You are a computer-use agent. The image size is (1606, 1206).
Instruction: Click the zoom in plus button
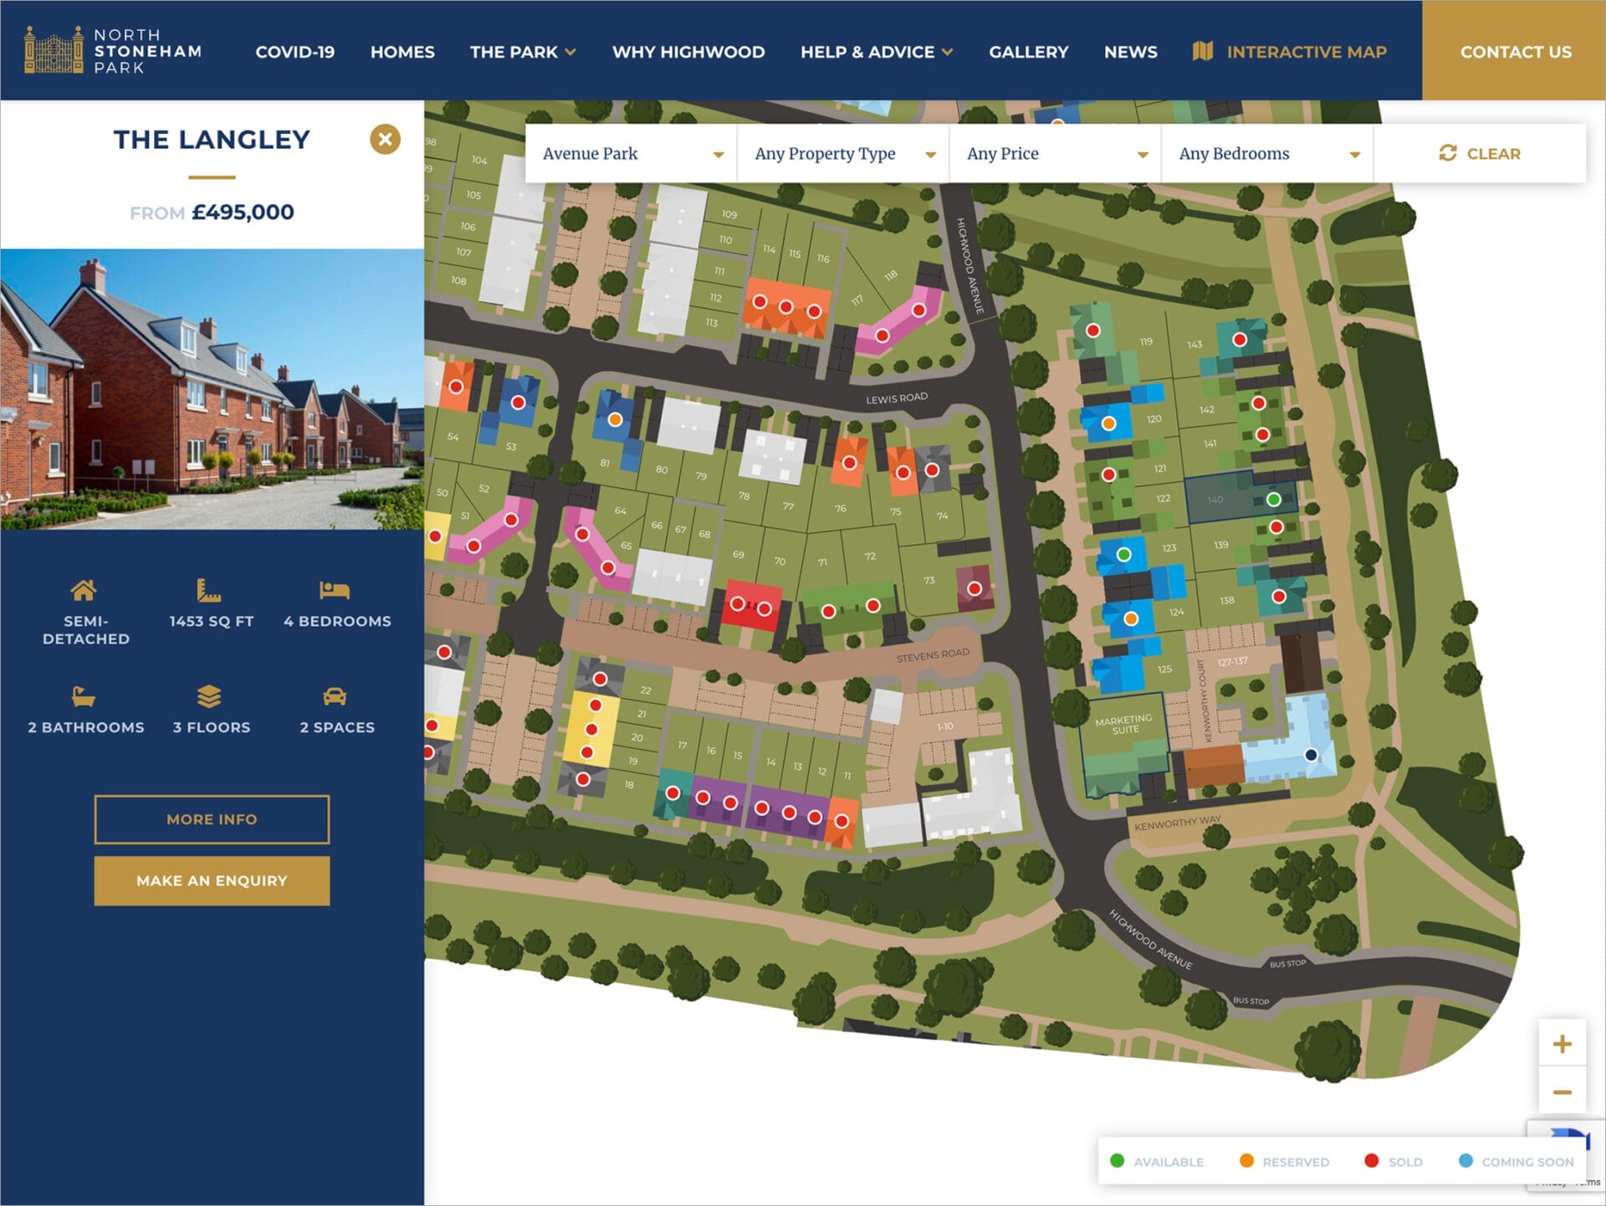point(1562,1044)
